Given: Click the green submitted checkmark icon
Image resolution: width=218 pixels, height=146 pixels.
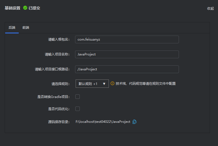Looking at the screenshot, I should click(25, 8).
